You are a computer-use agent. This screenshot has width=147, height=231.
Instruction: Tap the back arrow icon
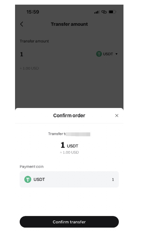click(22, 24)
